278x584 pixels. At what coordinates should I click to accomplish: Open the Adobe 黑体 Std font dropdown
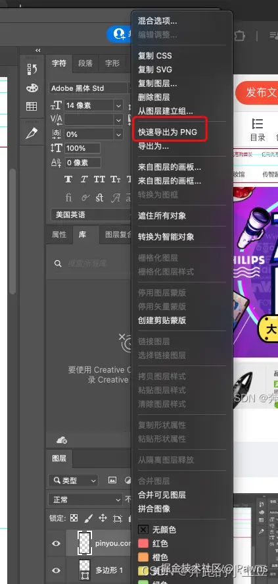coord(89,88)
